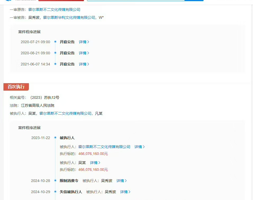Open 详情 for 限制消费令 吴秀波
This screenshot has height=200, width=253.
pos(121,181)
